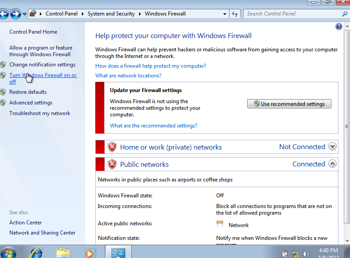Screen dimensions: 350x258
Task: Select the Windows Firewall breadcrumb
Action: [165, 14]
